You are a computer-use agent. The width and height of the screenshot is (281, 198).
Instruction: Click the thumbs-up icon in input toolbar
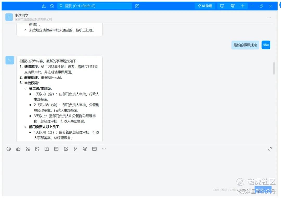(18, 149)
